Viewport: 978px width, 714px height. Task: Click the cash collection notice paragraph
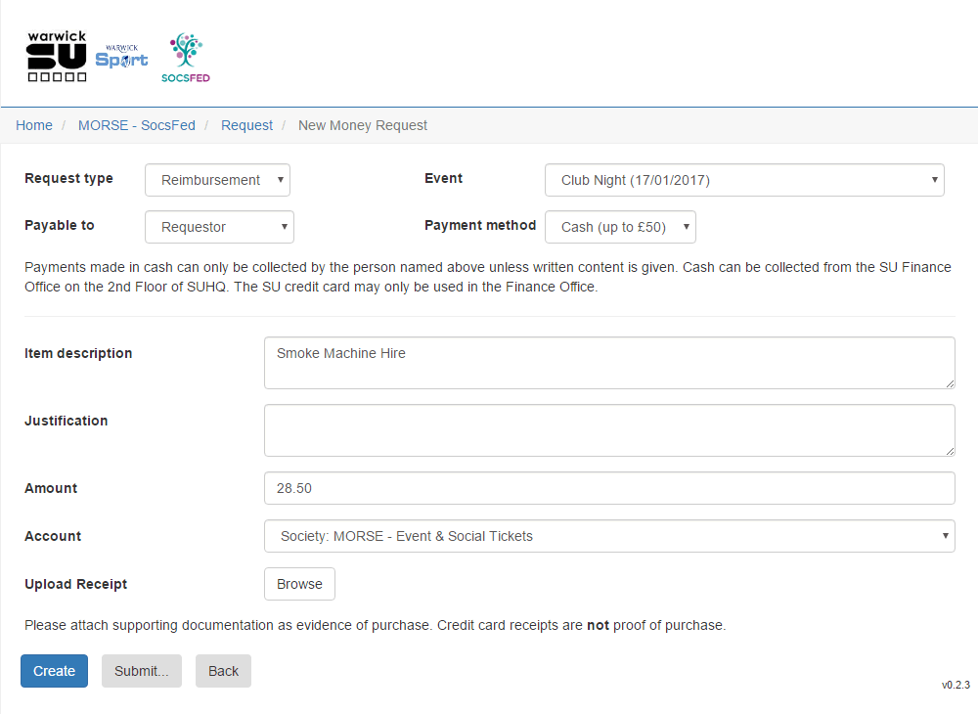[x=488, y=277]
